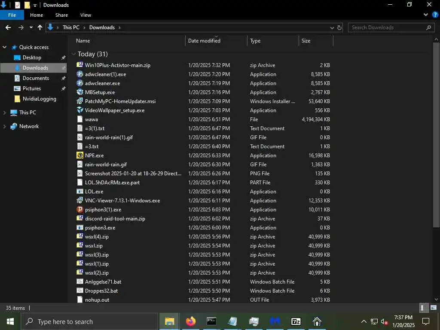Screen dimensions: 440x330
Task: Switch to large thumbnails view icon
Action: [434, 308]
